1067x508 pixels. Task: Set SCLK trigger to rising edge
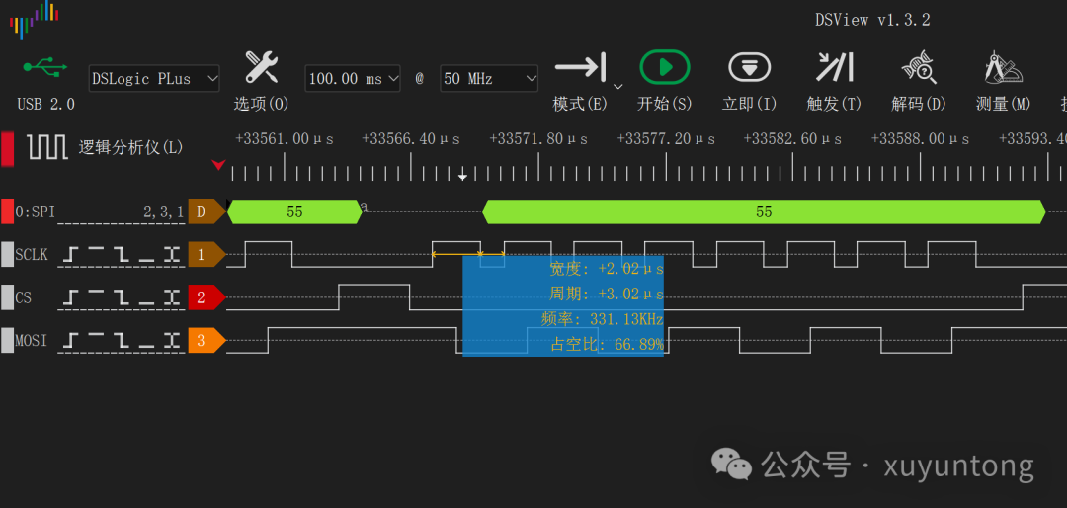coord(71,255)
